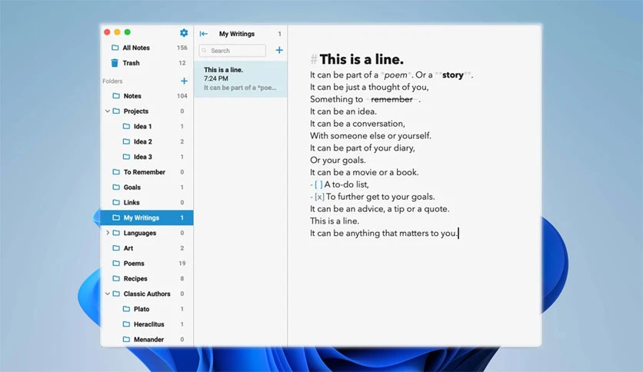Open the Idea 2 subfolder
This screenshot has width=643, height=372.
[x=147, y=141]
